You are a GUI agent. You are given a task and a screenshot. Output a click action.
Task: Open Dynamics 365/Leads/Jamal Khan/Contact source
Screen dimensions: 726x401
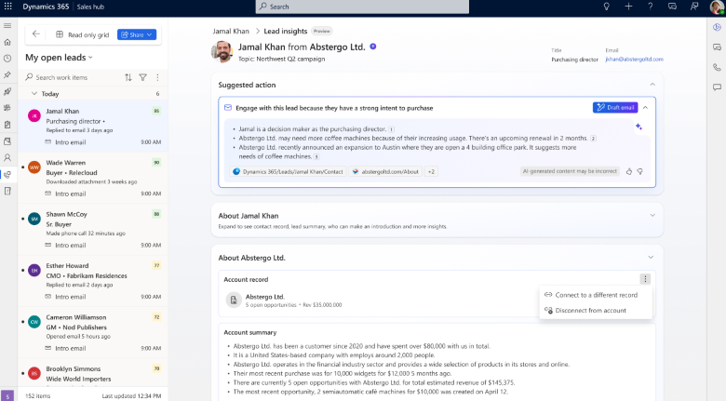click(x=288, y=171)
